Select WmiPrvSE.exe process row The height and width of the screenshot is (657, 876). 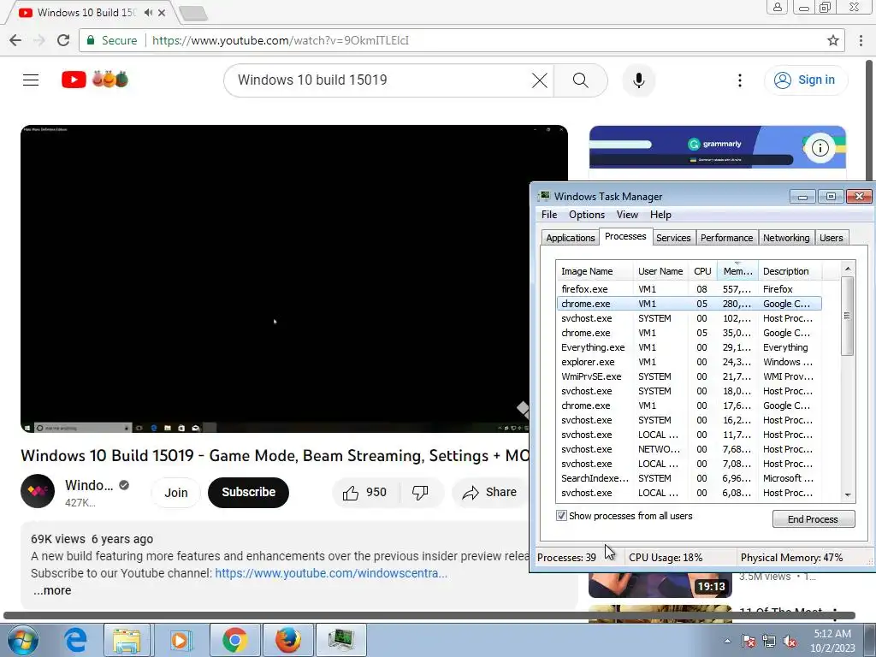[x=689, y=376]
